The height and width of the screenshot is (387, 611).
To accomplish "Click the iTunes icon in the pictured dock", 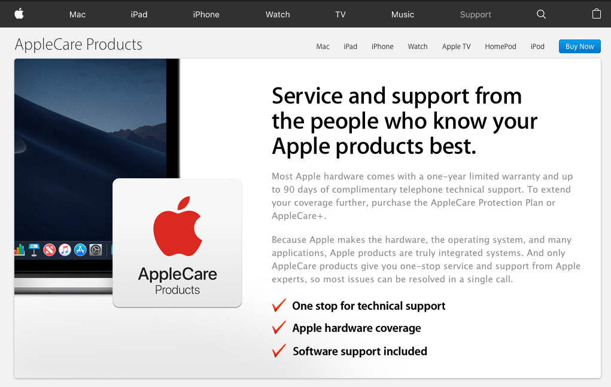I will 65,249.
